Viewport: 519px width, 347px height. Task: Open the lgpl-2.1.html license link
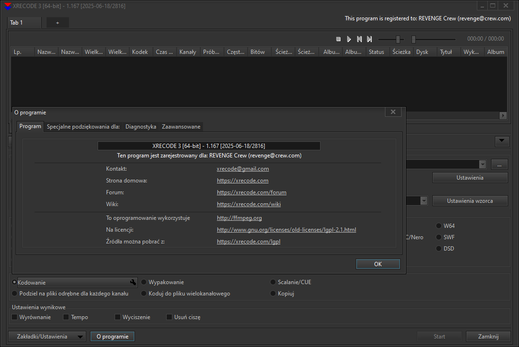click(286, 230)
